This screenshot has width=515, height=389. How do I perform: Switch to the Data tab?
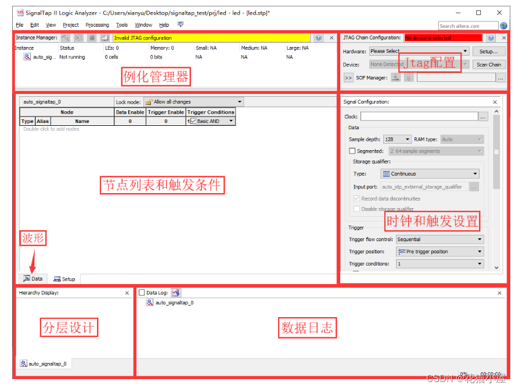click(33, 279)
